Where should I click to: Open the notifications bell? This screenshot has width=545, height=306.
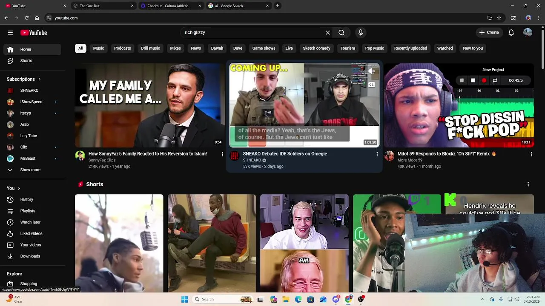511,33
